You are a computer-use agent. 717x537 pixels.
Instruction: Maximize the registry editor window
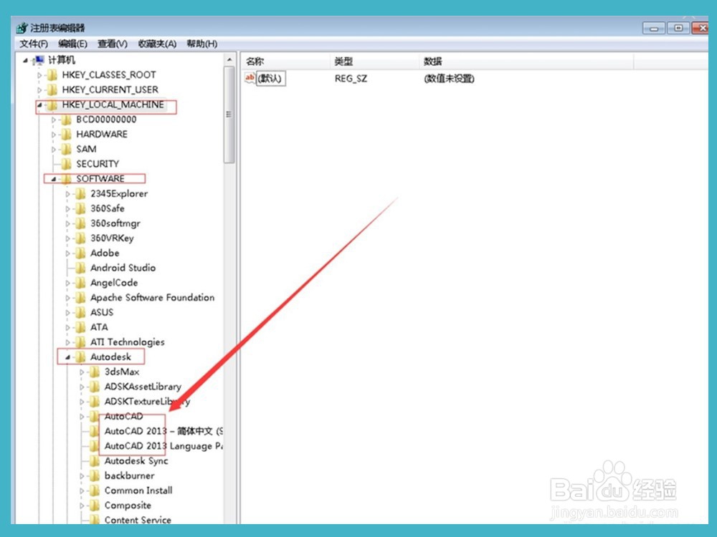tap(678, 29)
